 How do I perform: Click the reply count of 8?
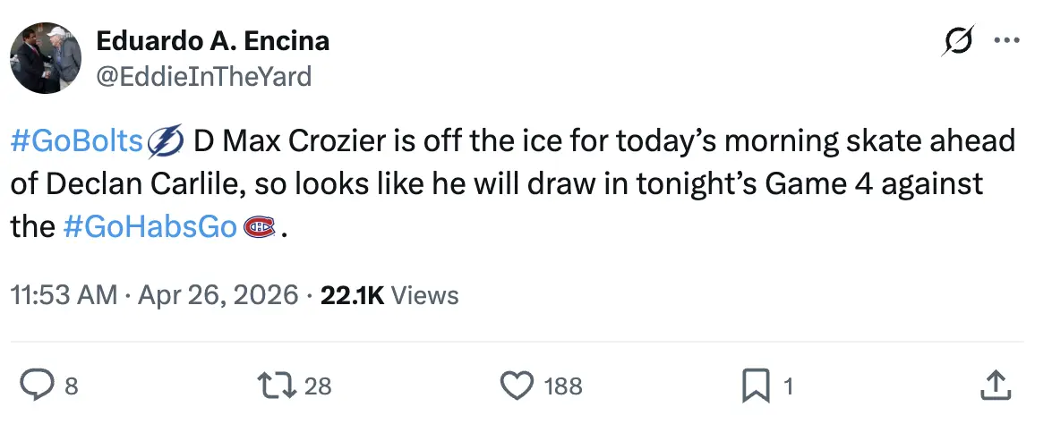(72, 386)
